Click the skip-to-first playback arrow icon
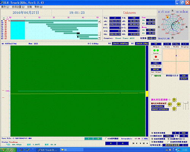The image size is (190, 152). coord(133,143)
